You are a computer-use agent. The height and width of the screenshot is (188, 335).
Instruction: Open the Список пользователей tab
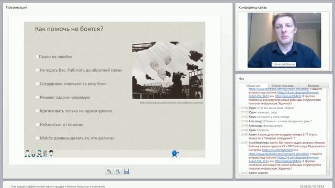[283, 86]
